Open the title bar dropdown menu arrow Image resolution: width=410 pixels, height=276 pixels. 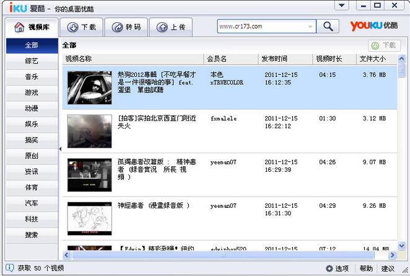click(x=341, y=5)
